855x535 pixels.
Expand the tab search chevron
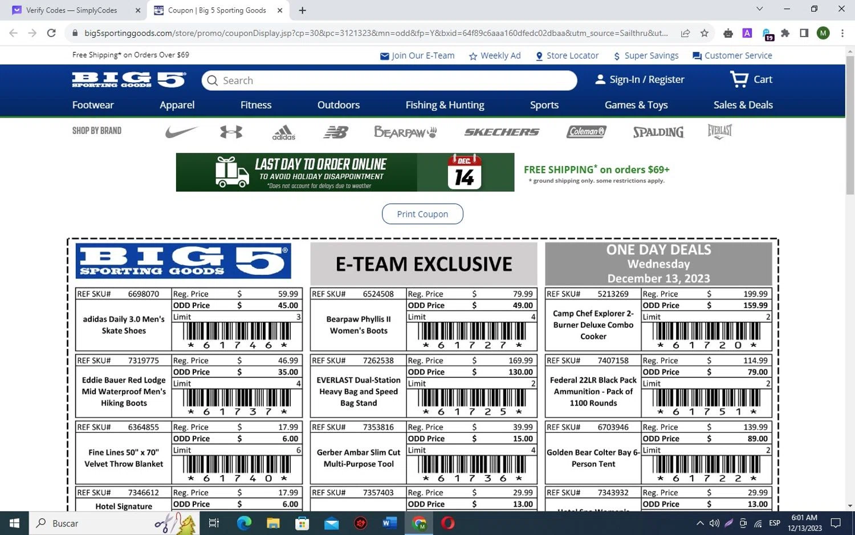[759, 9]
